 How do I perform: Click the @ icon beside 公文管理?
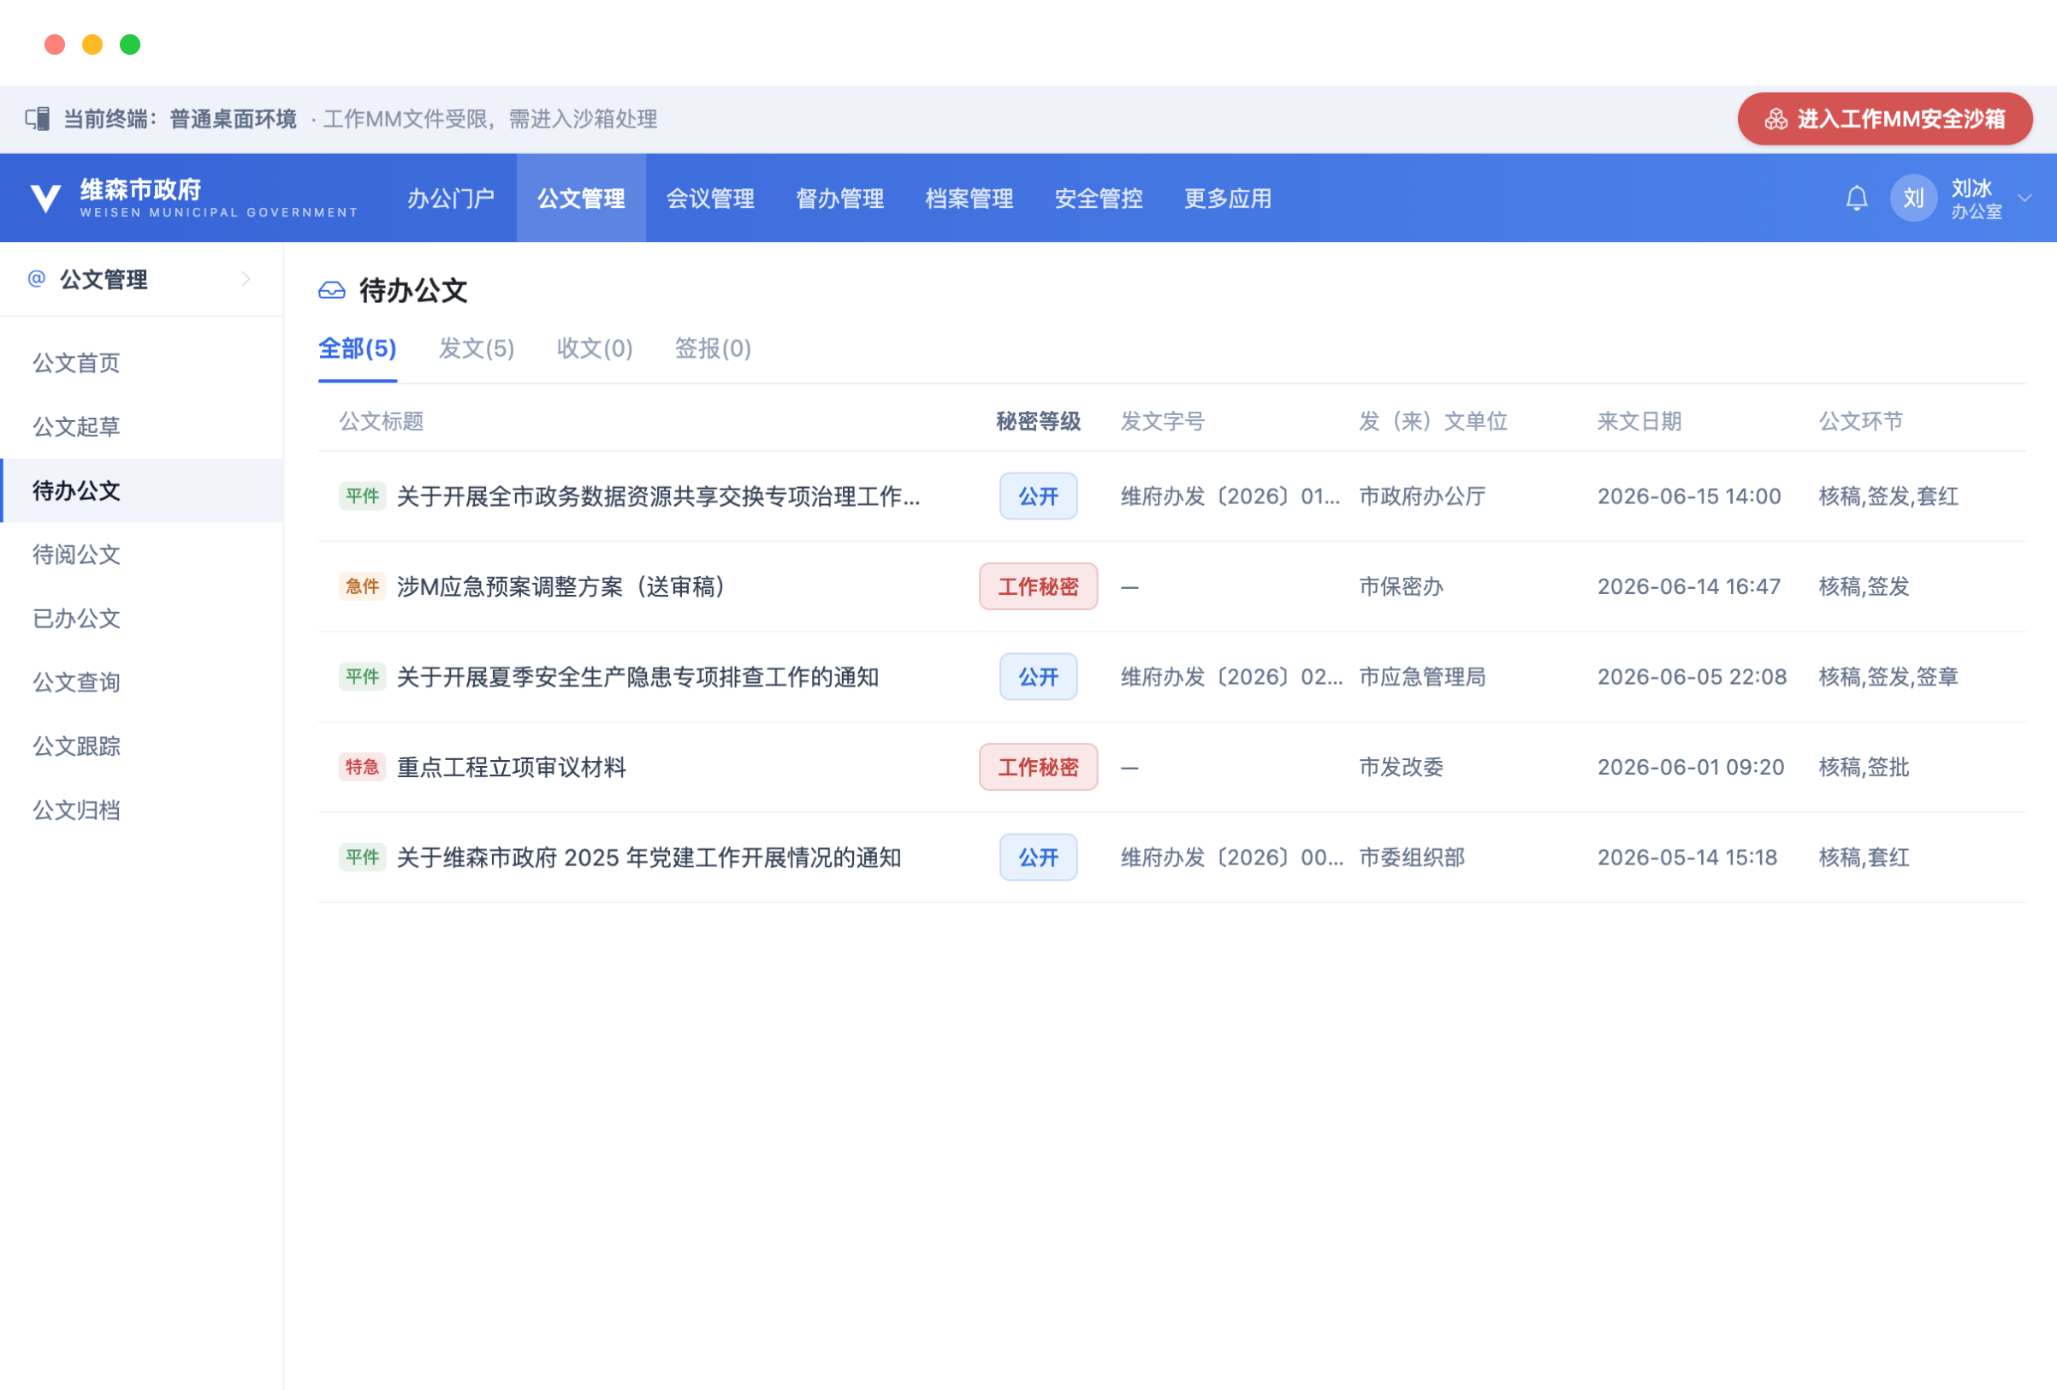tap(36, 279)
